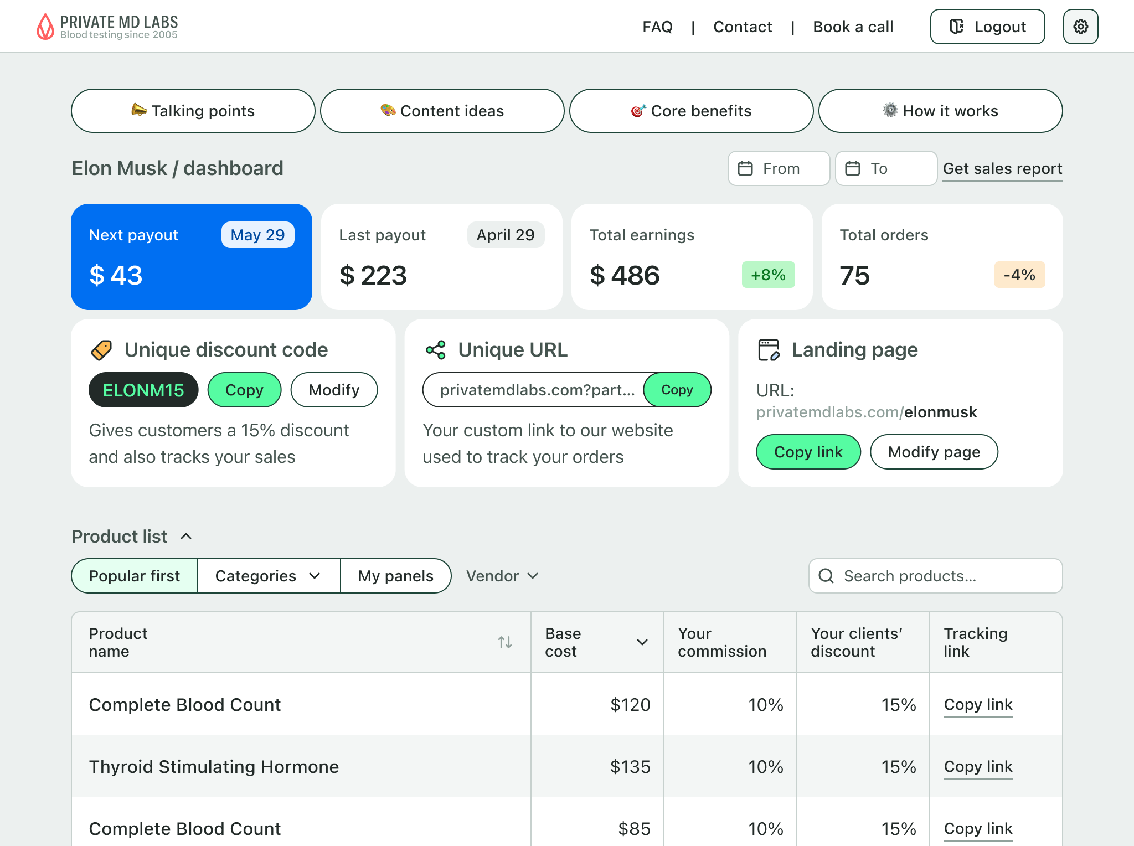
Task: Open the FAQ page
Action: click(x=657, y=27)
